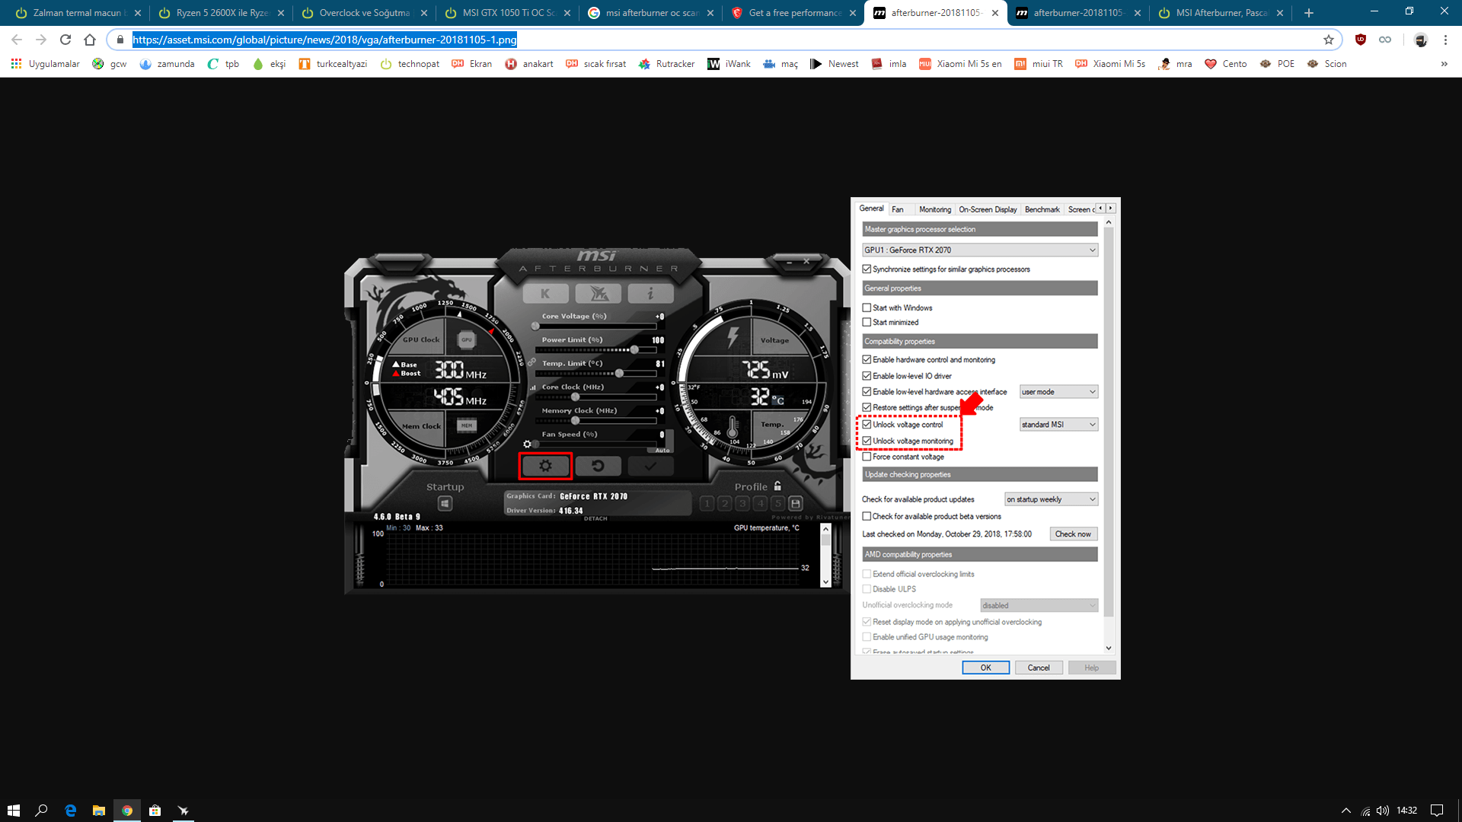The height and width of the screenshot is (822, 1462).
Task: Click the Afterburner save profile floppy icon
Action: [796, 503]
